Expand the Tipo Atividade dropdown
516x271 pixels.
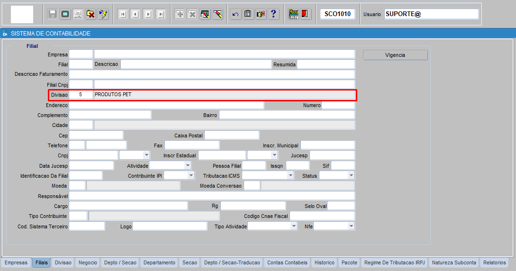pos(294,226)
